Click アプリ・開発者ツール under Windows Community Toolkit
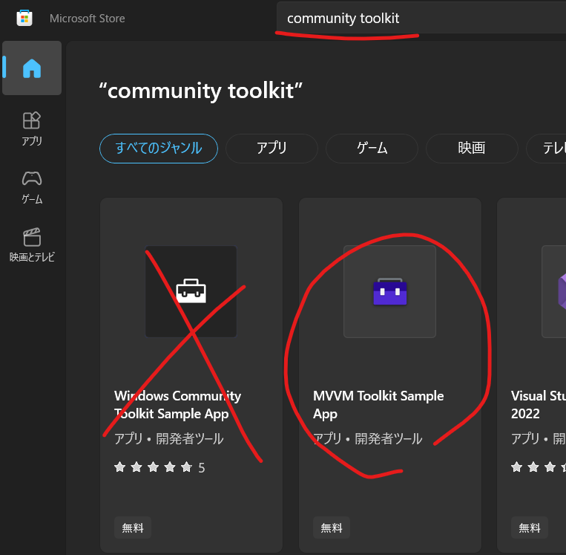This screenshot has width=566, height=555. click(168, 438)
